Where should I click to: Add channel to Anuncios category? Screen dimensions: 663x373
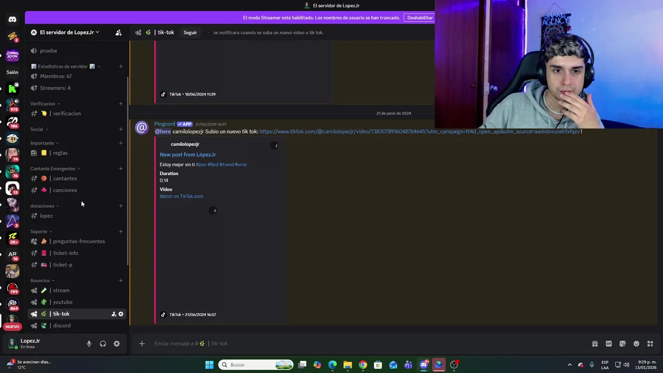pyautogui.click(x=121, y=281)
